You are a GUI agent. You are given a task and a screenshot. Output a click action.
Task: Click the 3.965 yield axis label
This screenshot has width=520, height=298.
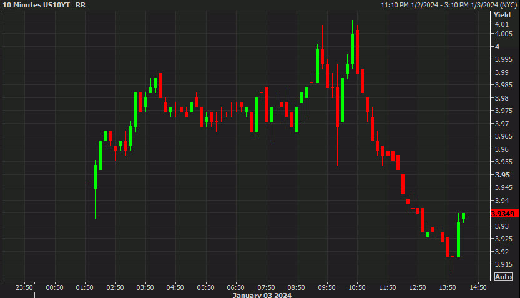503,136
